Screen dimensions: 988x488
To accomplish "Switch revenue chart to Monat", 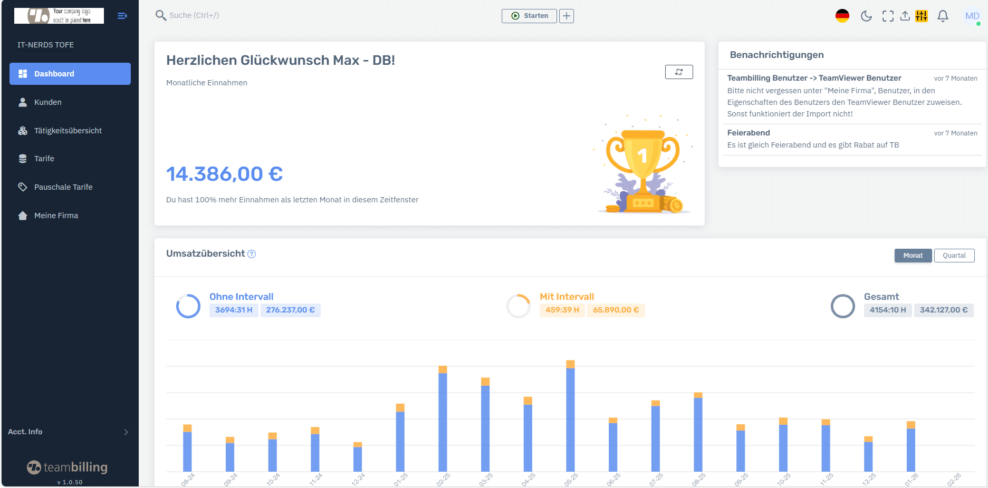I will [913, 256].
